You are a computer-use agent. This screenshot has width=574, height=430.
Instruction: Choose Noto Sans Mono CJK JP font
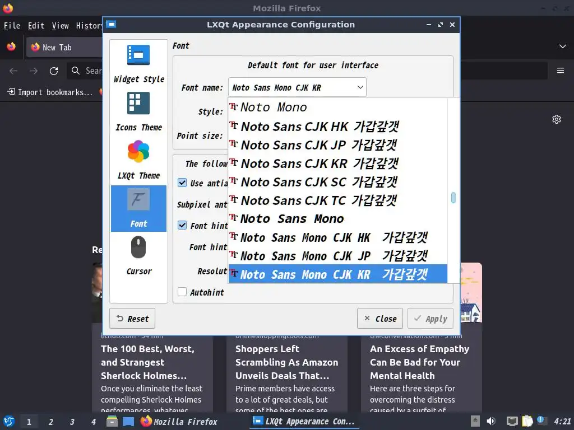pos(337,255)
